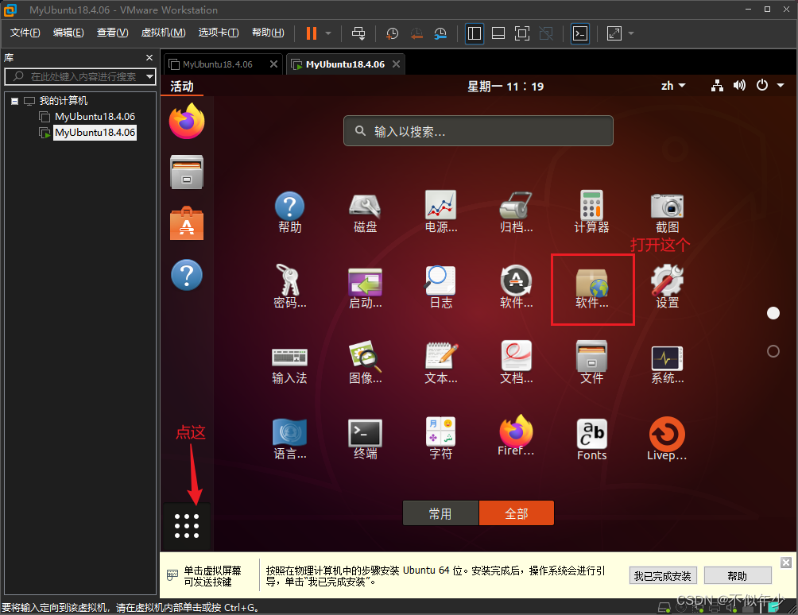The width and height of the screenshot is (798, 615).
Task: Open Ubuntu Software from the dock
Action: [187, 223]
